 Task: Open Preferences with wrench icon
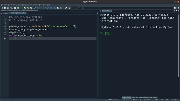[66, 8]
